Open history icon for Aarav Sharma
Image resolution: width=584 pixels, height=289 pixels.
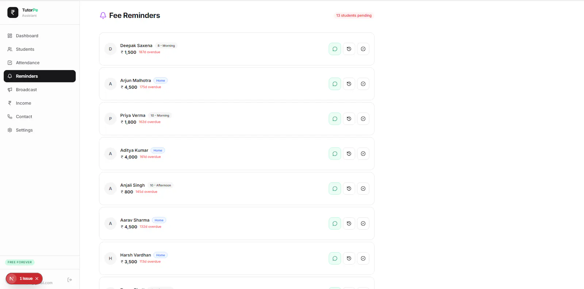coord(349,224)
